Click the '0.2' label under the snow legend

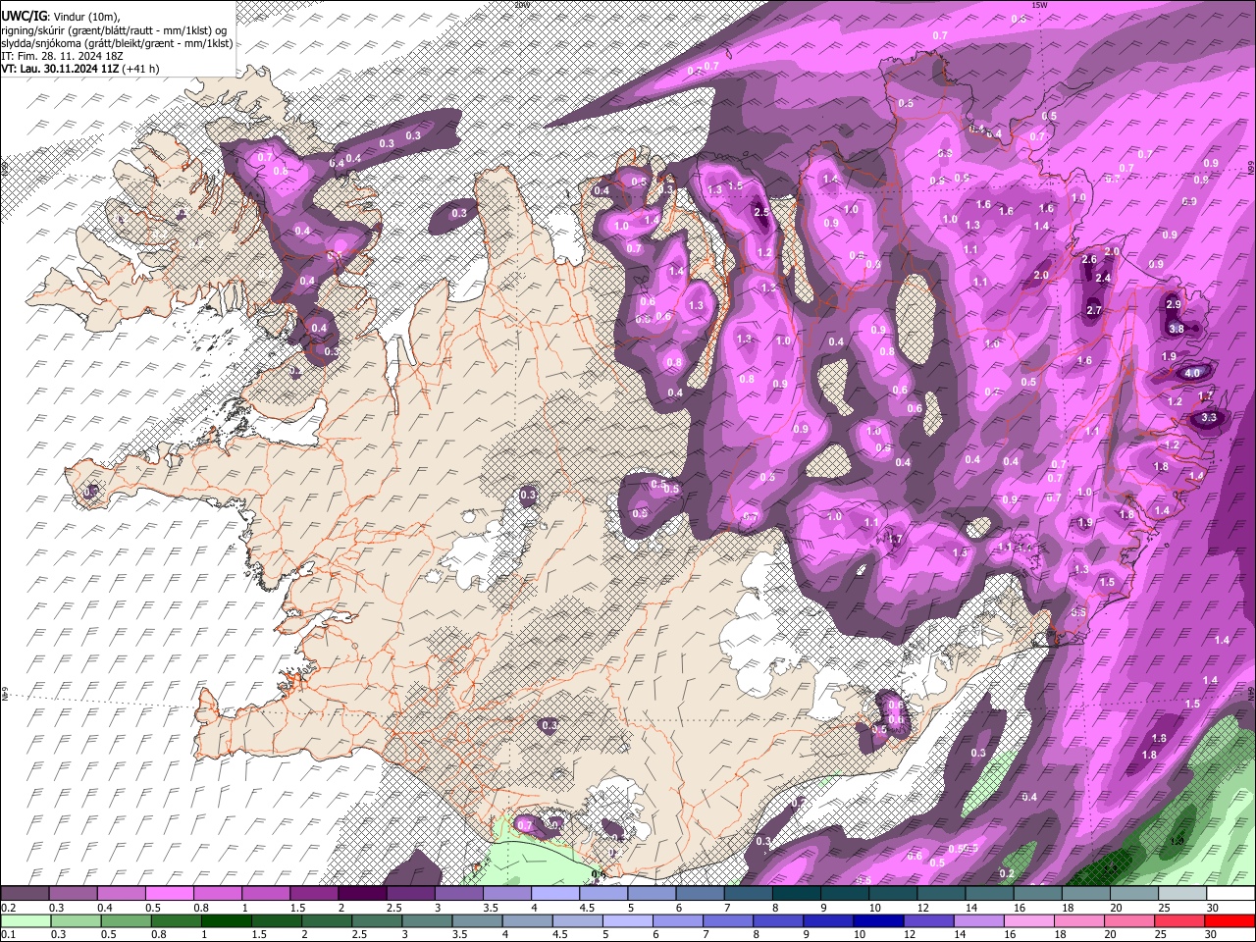click(9, 908)
